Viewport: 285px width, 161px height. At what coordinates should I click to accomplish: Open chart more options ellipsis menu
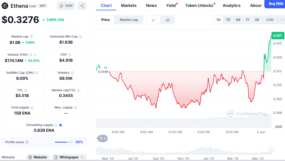[x=283, y=20]
